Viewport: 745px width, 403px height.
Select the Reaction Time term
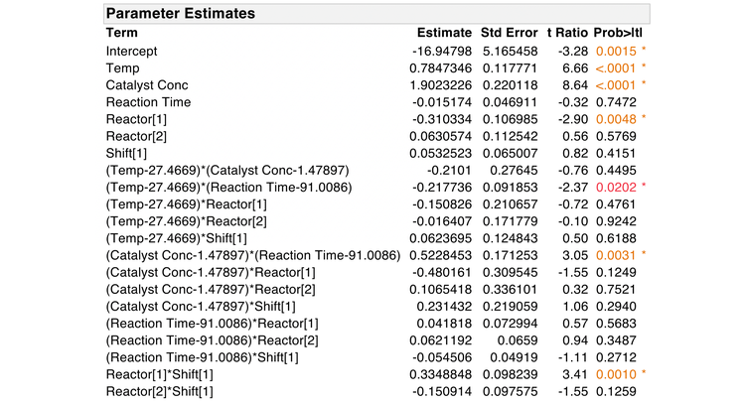pyautogui.click(x=148, y=101)
